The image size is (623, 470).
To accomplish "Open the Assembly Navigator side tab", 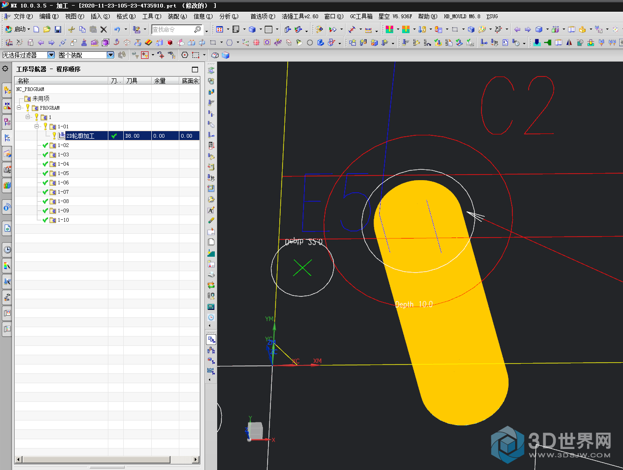I will [7, 90].
